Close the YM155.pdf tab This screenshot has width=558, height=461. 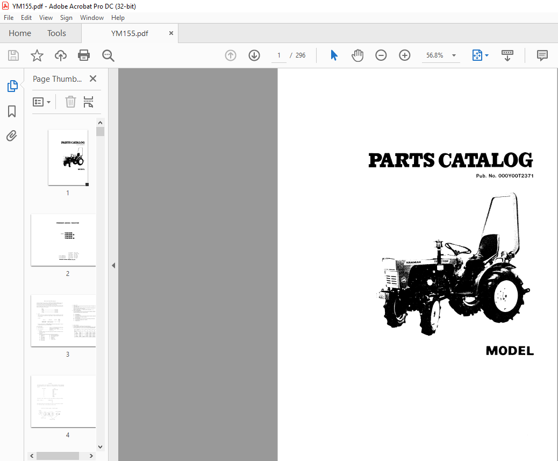tap(171, 33)
